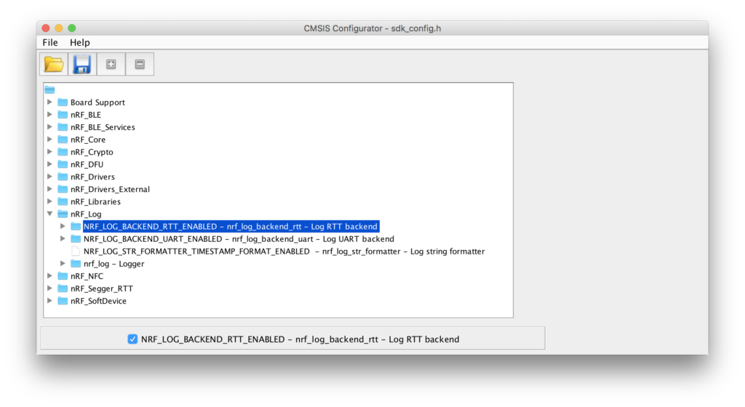
Task: Expand the nRF_Crypto node
Action: 49,151
